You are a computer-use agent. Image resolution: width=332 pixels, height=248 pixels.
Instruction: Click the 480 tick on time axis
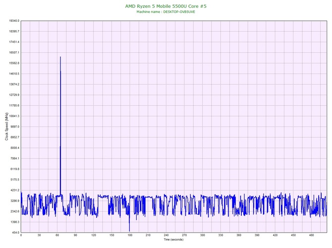tap(312, 235)
